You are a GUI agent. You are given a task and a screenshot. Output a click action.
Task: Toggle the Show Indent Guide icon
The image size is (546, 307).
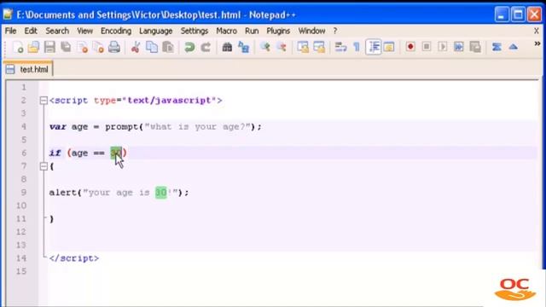(374, 47)
